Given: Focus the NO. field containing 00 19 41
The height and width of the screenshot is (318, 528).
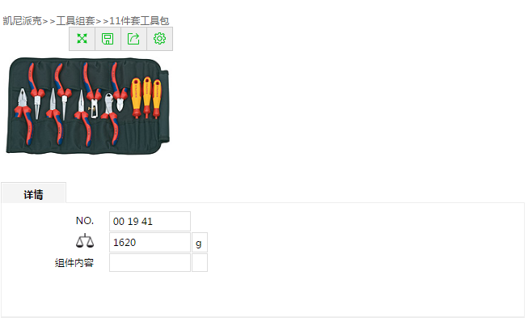Looking at the screenshot, I should (x=150, y=222).
